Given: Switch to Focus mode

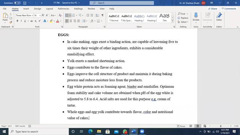Looking at the screenshot, I should [x=181, y=126].
